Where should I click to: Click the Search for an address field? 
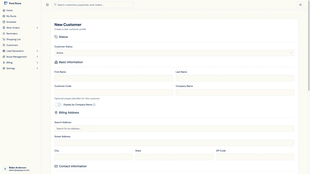click(174, 129)
